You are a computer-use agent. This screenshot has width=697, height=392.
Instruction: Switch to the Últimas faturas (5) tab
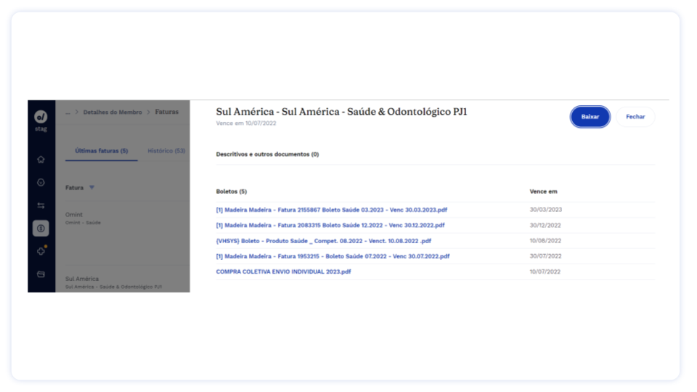tap(102, 151)
